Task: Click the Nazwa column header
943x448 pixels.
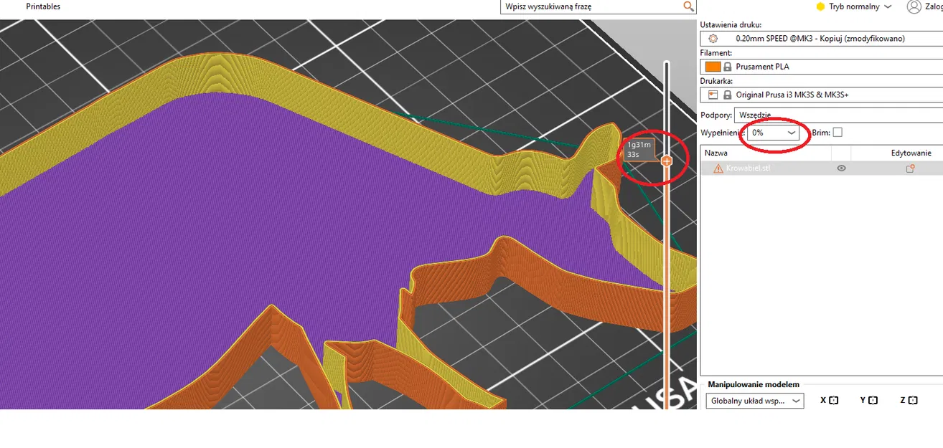Action: click(x=716, y=153)
